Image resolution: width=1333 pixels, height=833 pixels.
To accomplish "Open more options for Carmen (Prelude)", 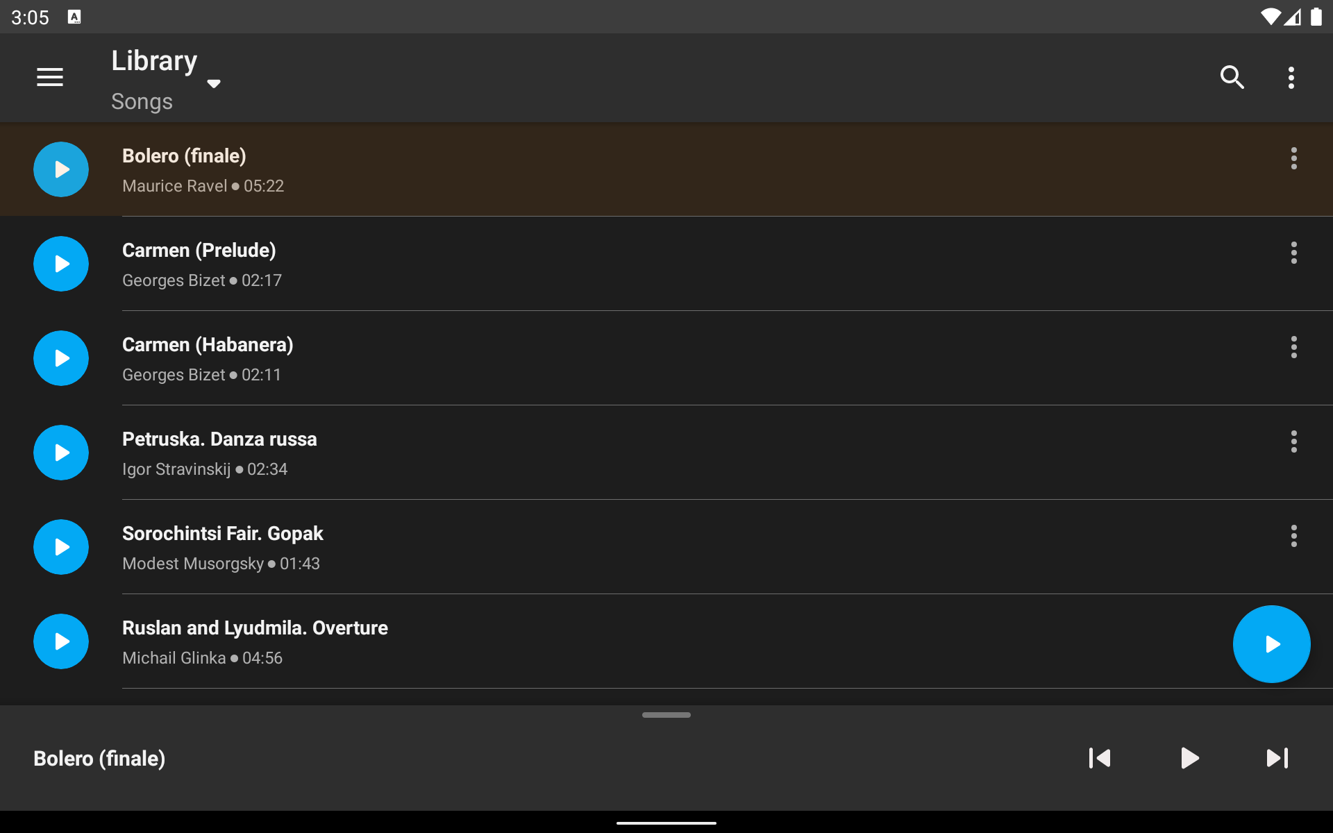I will tap(1294, 253).
